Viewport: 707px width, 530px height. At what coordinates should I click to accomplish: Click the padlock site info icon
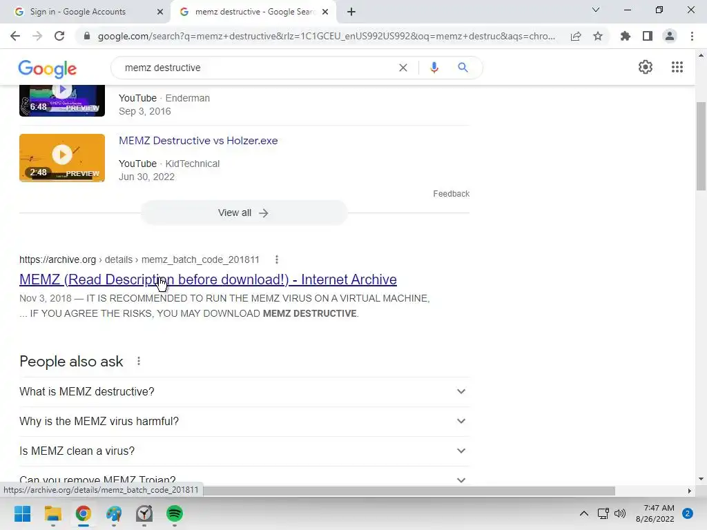coord(87,36)
